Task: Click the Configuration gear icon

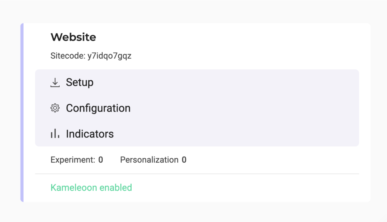Action: coord(55,108)
